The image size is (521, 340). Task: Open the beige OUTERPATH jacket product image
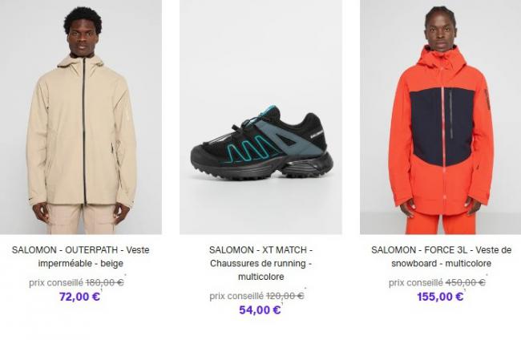pos(81,117)
